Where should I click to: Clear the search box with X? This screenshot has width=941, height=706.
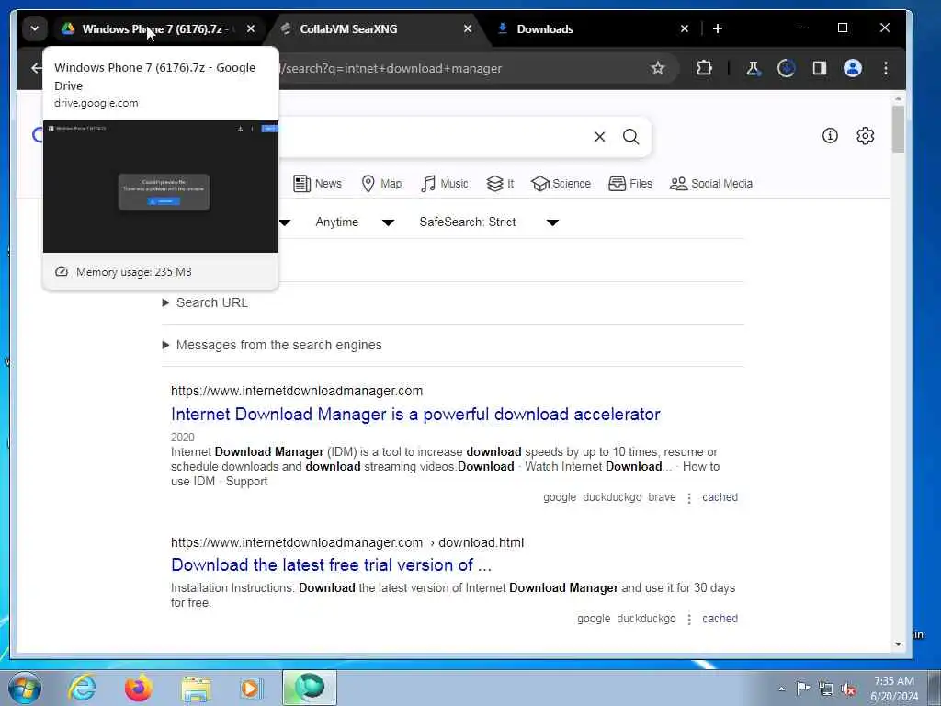599,137
